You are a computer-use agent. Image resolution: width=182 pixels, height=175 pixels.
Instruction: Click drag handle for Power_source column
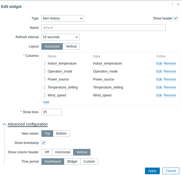(45, 79)
